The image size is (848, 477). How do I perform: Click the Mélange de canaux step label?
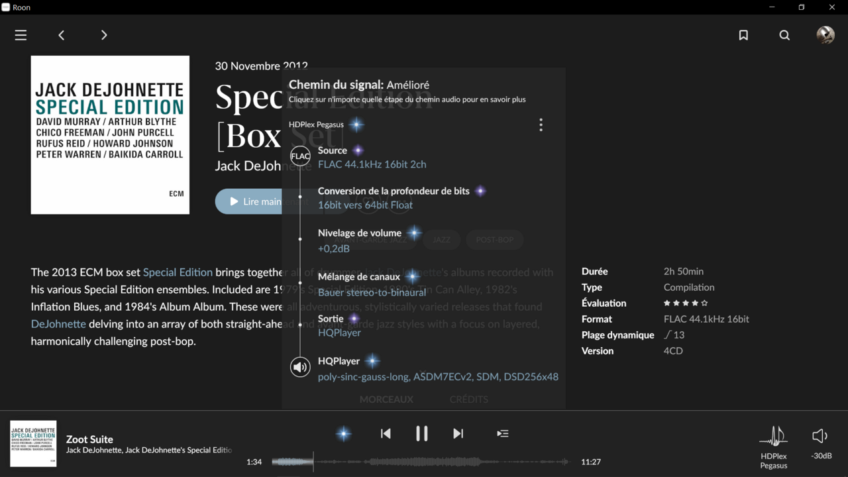click(x=359, y=276)
